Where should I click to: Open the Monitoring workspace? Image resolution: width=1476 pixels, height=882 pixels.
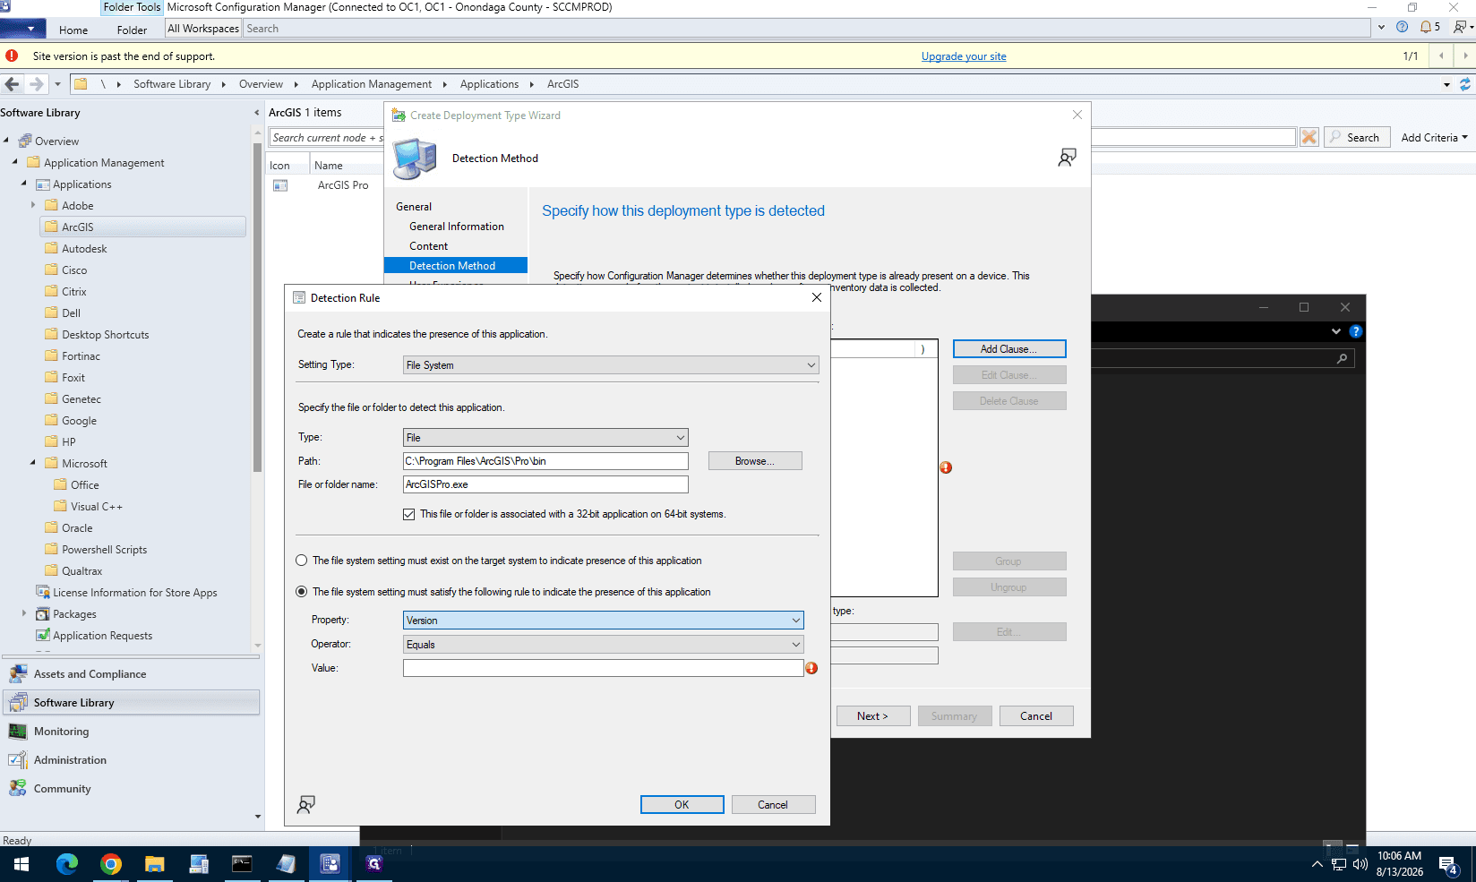tap(132, 732)
